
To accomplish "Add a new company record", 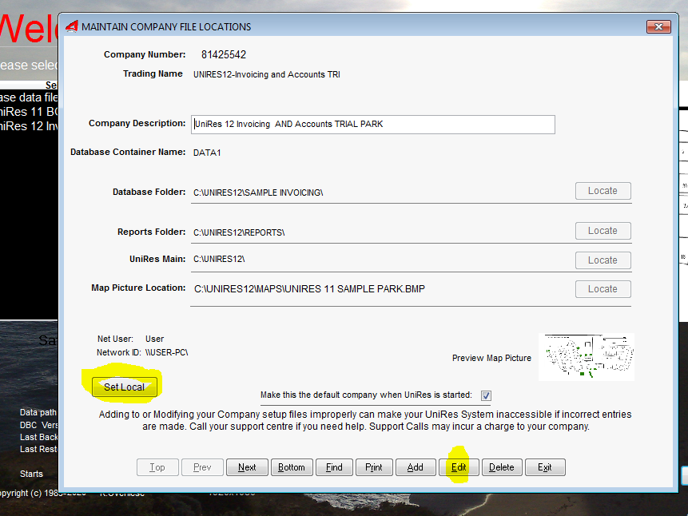I will 416,467.
